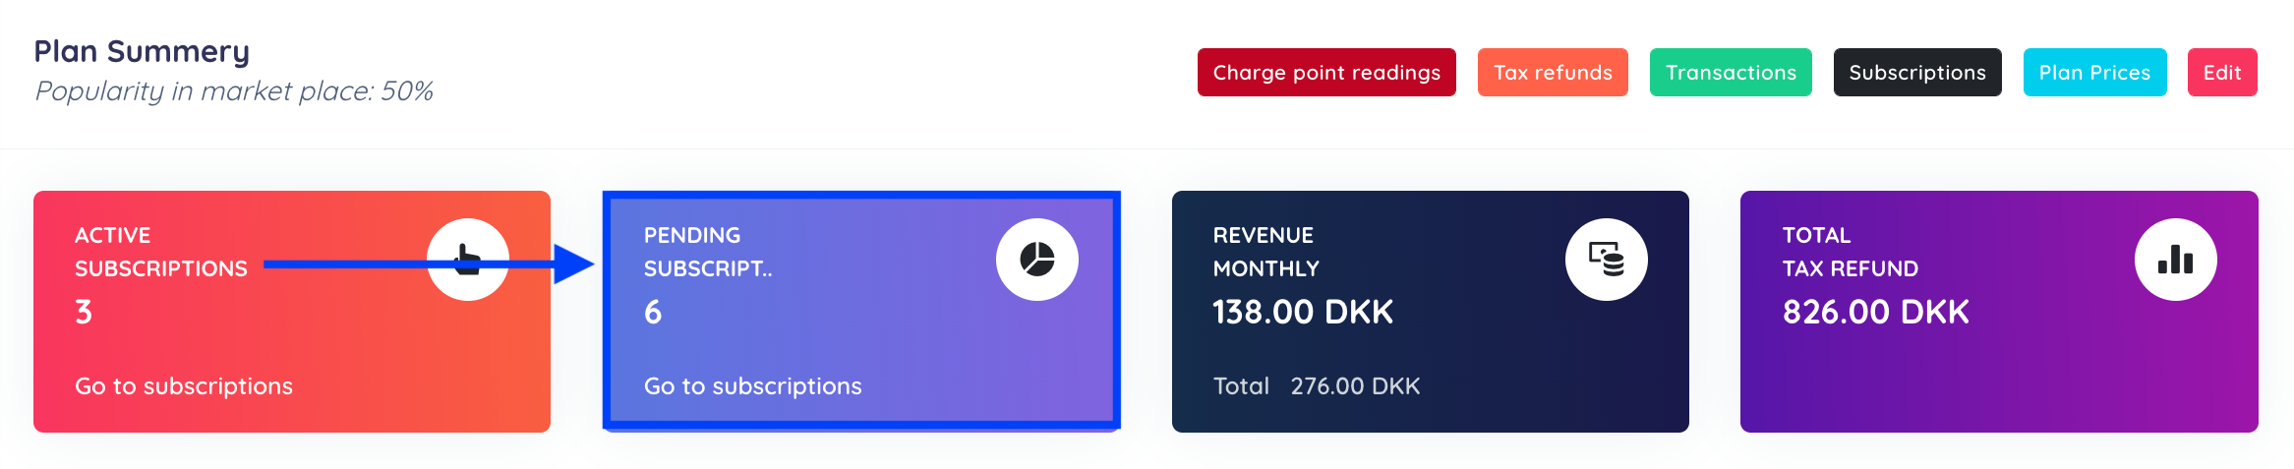The width and height of the screenshot is (2294, 469).
Task: Click the pie chart icon on Pending Subscriptions
Action: click(1037, 260)
